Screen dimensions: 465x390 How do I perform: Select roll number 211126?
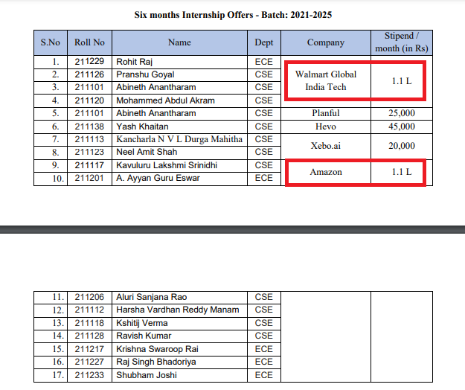tap(89, 74)
